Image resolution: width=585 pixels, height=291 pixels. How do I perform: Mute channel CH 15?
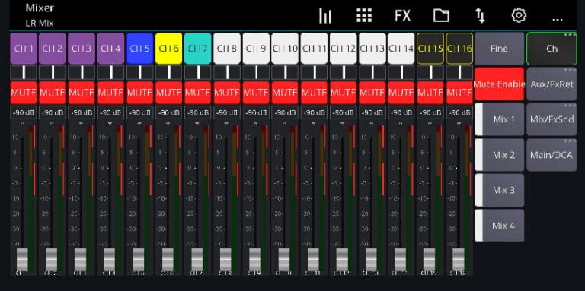[x=430, y=92]
